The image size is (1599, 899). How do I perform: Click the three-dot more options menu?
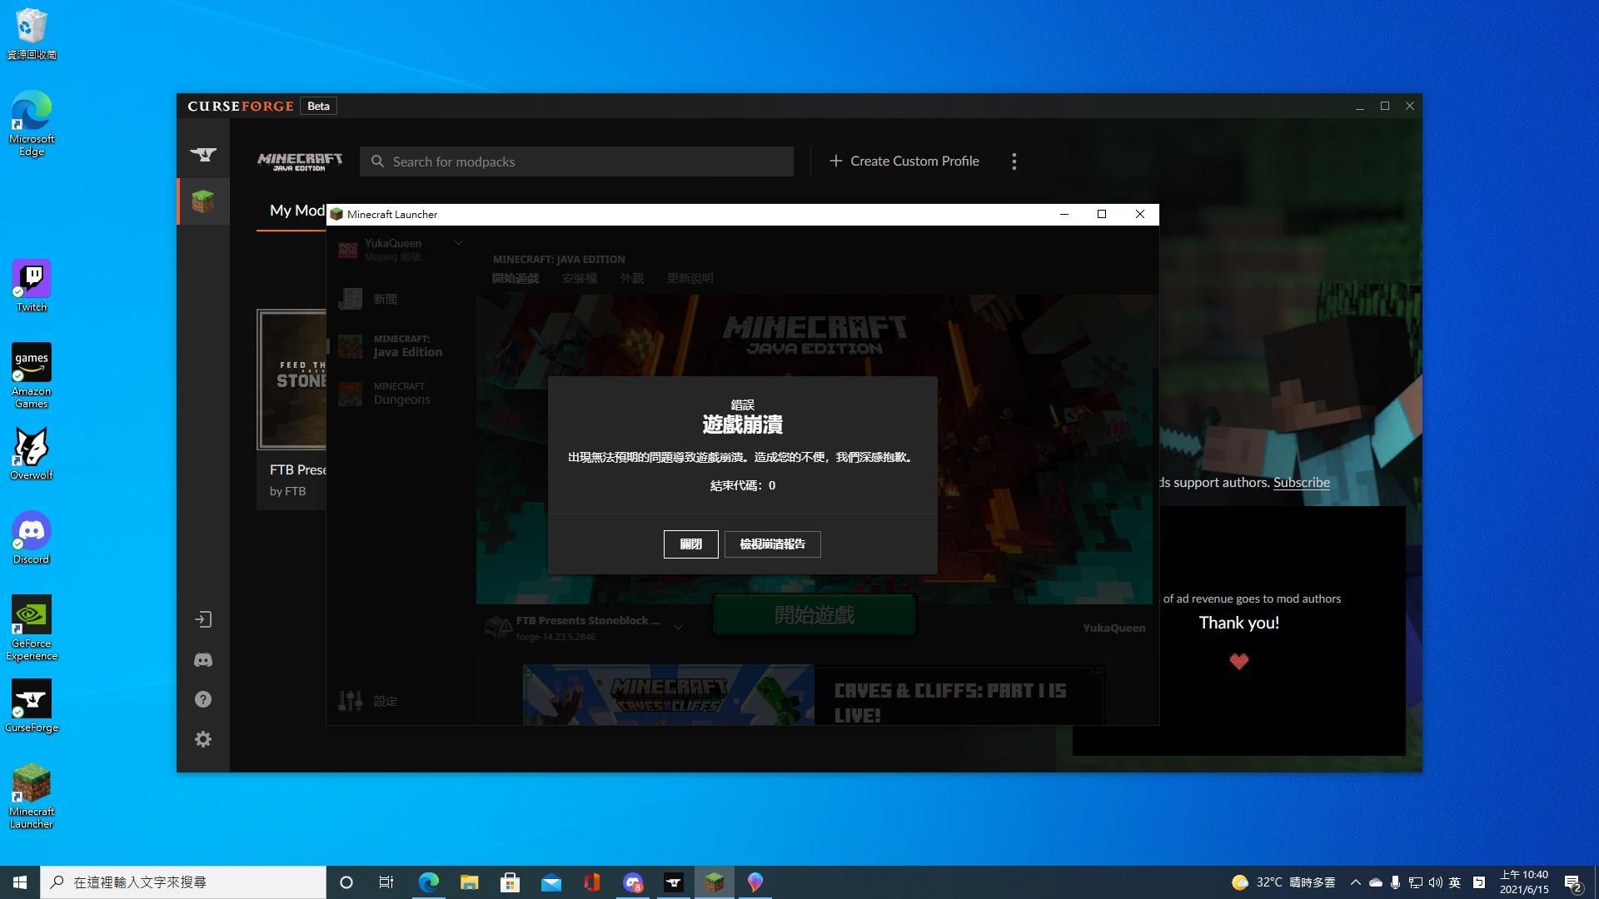click(1014, 161)
